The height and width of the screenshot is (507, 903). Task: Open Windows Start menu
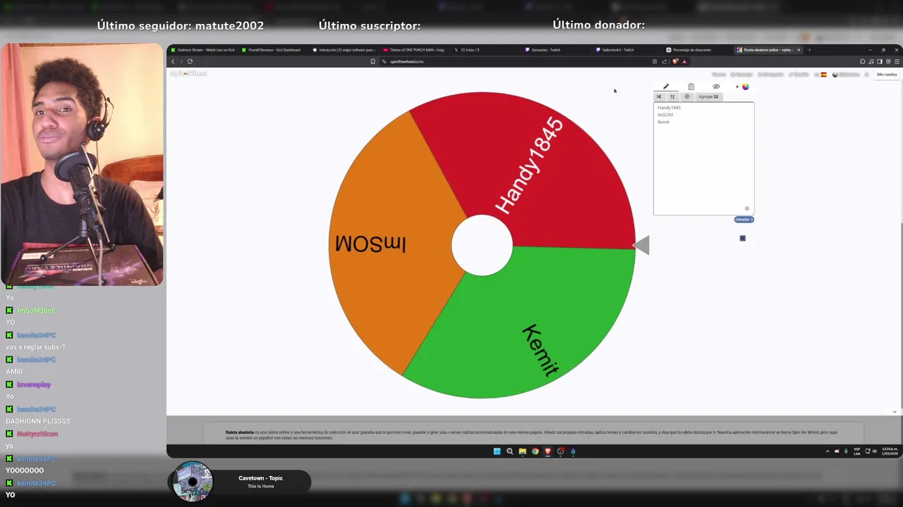(497, 451)
